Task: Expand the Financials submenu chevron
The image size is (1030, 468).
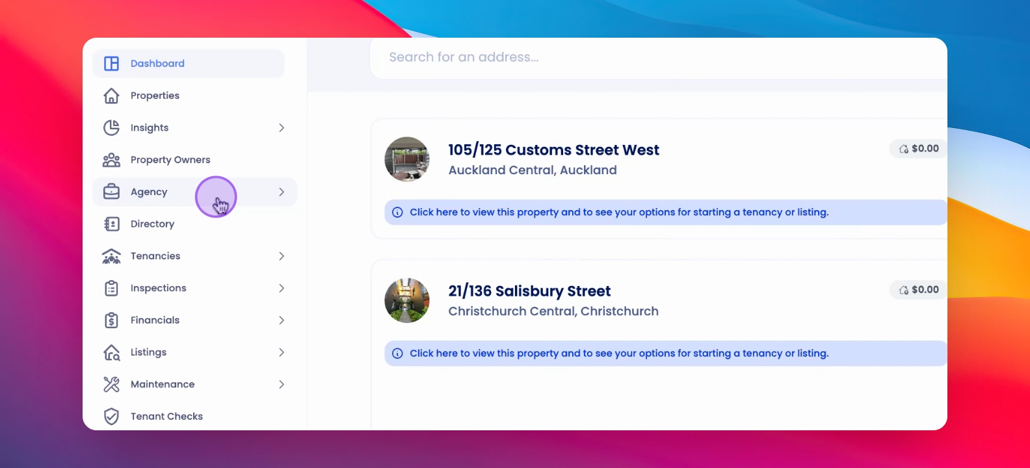Action: coord(282,320)
